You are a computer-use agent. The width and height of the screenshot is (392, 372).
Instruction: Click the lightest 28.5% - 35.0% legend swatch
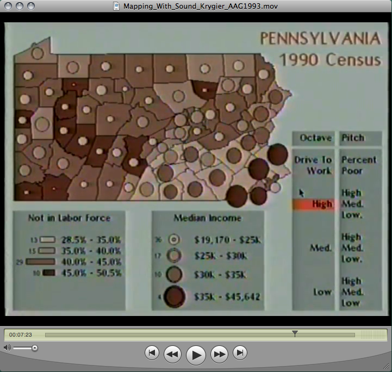[48, 240]
